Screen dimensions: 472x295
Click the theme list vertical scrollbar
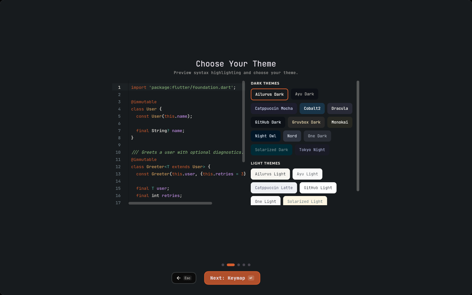click(358, 136)
